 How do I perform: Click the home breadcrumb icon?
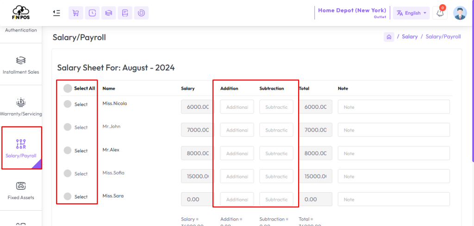tap(389, 37)
